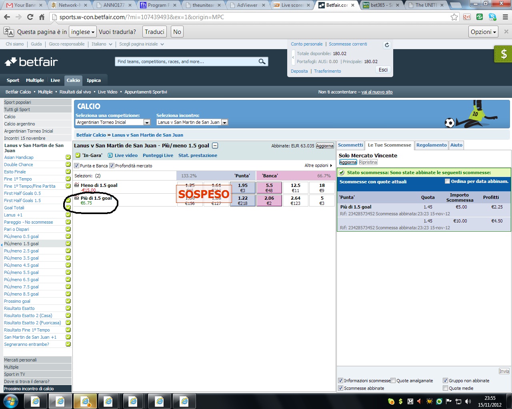The image size is (512, 409).
Task: Click the green icon beside Goal Totali
Action: [x=68, y=208]
